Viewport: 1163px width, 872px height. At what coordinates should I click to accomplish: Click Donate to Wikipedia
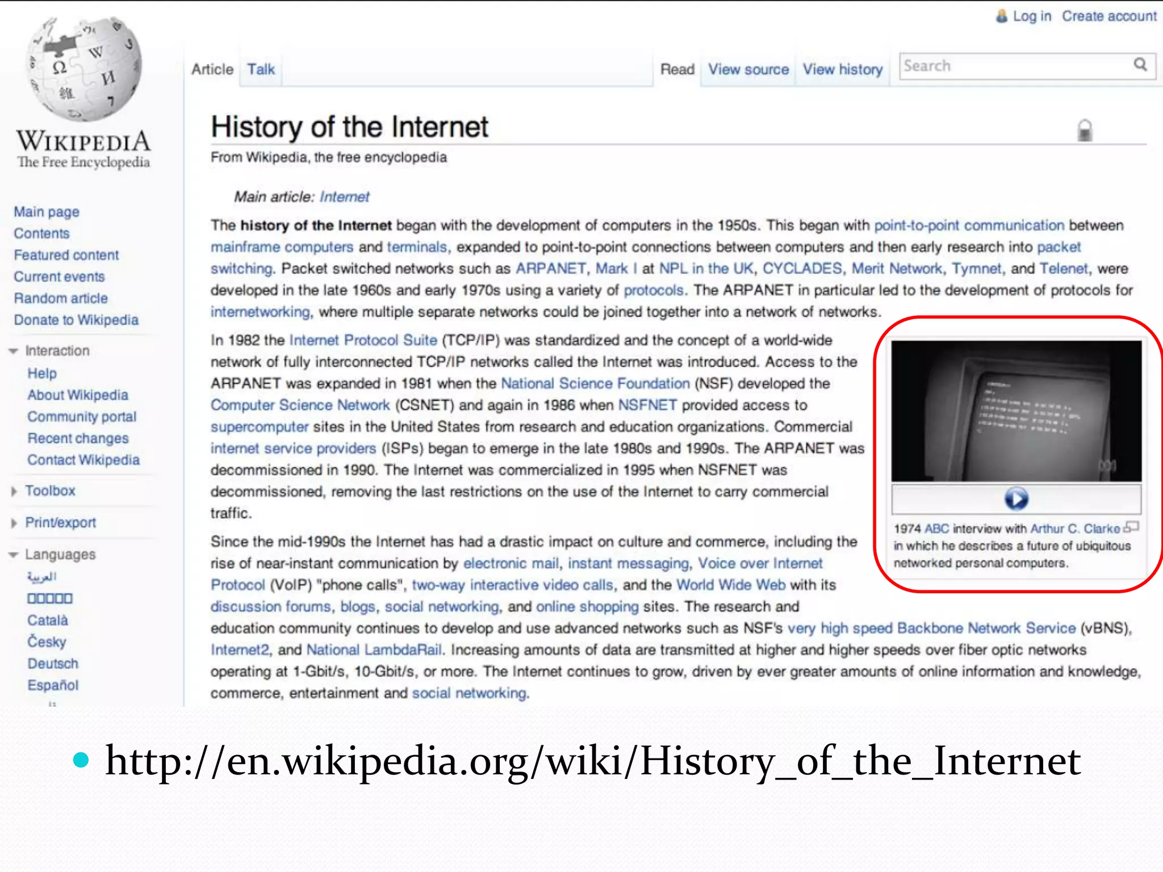tap(76, 320)
